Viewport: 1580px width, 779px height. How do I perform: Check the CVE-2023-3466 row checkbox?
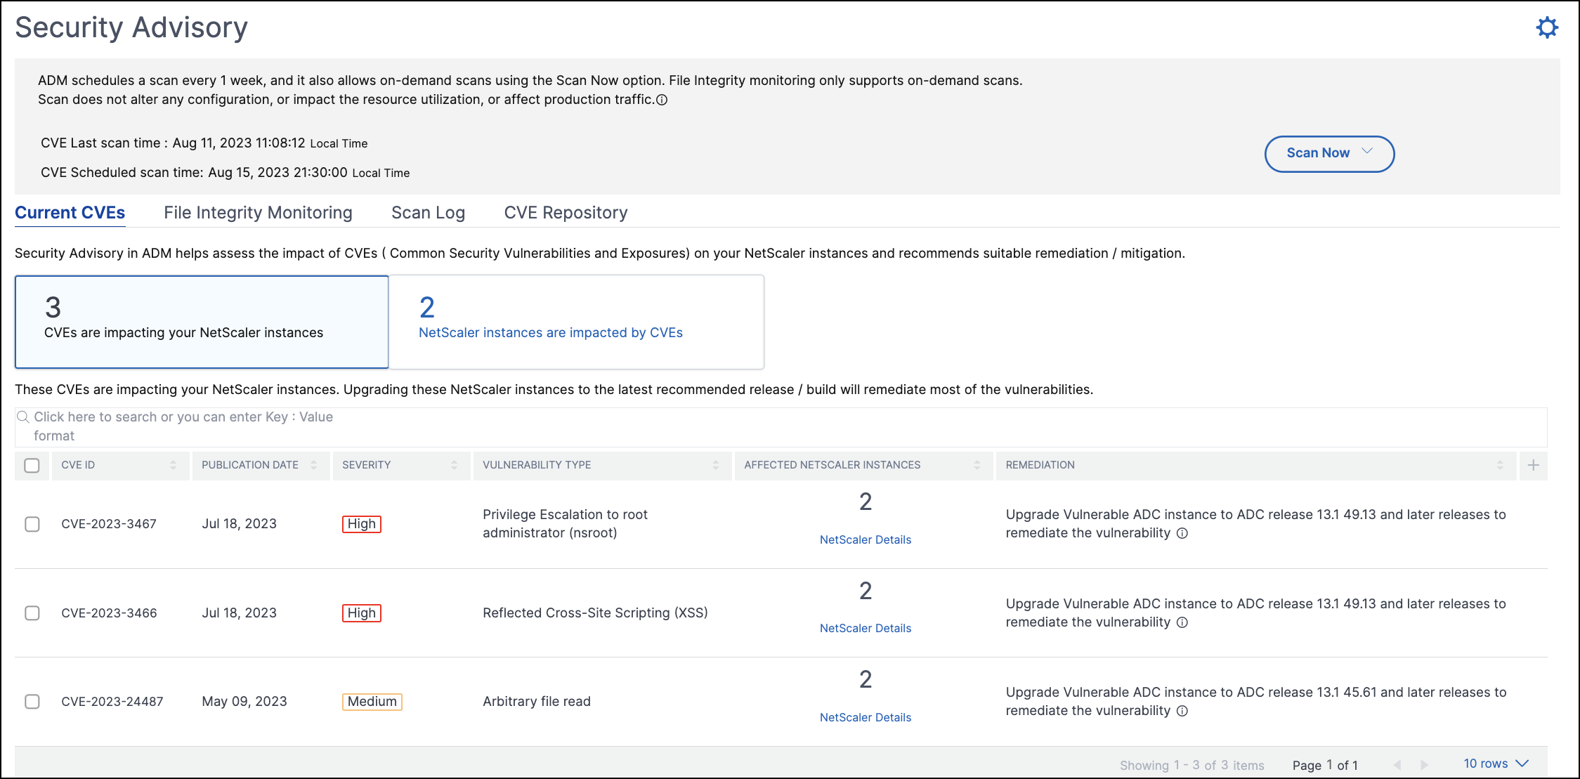(x=32, y=613)
